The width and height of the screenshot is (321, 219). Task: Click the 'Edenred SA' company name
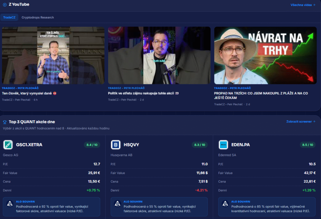pyautogui.click(x=227, y=155)
